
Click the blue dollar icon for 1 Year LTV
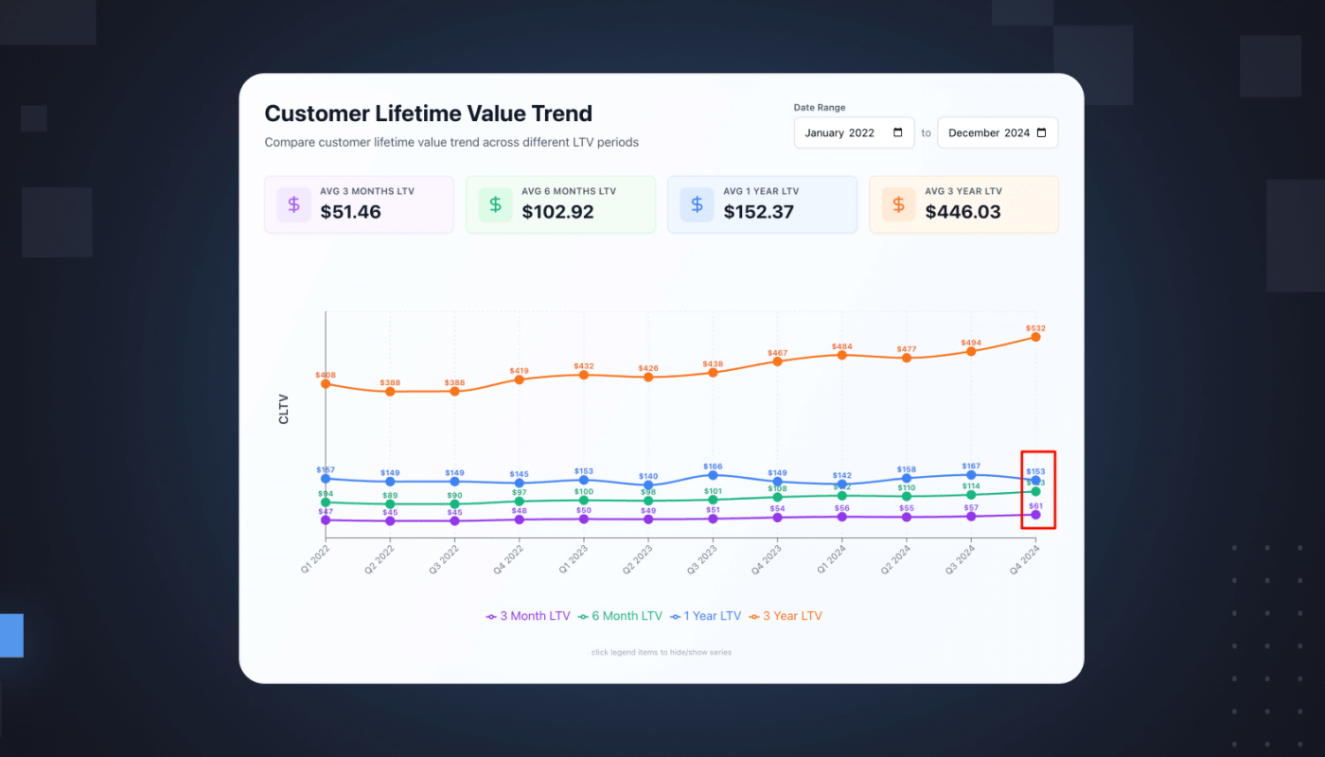pyautogui.click(x=697, y=204)
